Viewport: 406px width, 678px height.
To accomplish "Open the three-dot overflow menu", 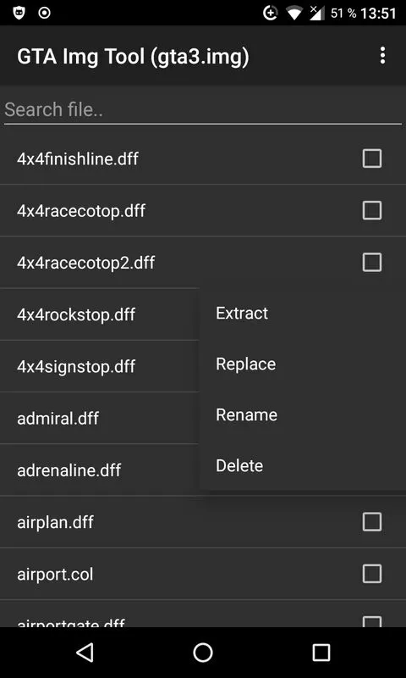I will (382, 56).
